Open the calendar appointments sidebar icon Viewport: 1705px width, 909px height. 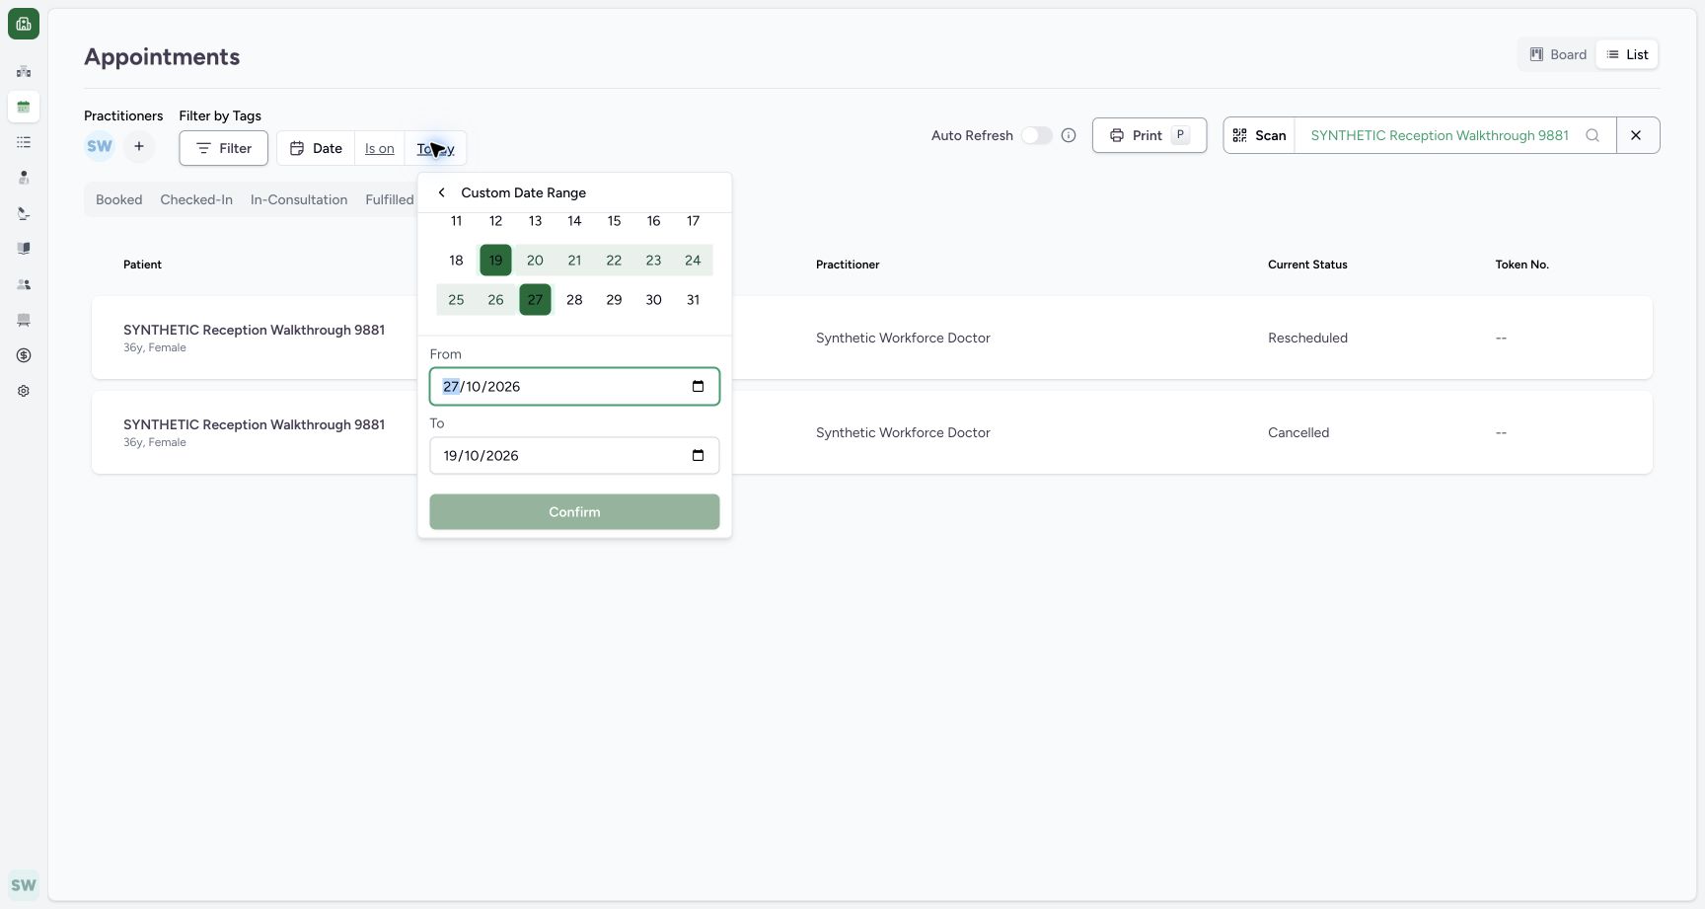24,107
